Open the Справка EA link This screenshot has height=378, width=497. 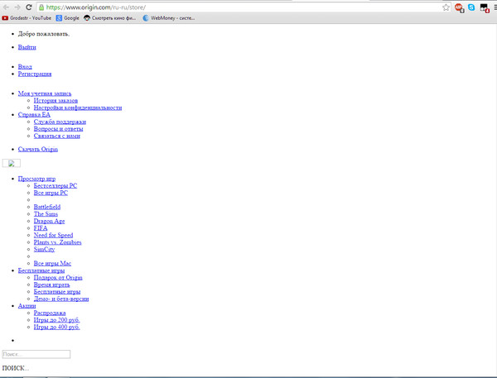[34, 115]
